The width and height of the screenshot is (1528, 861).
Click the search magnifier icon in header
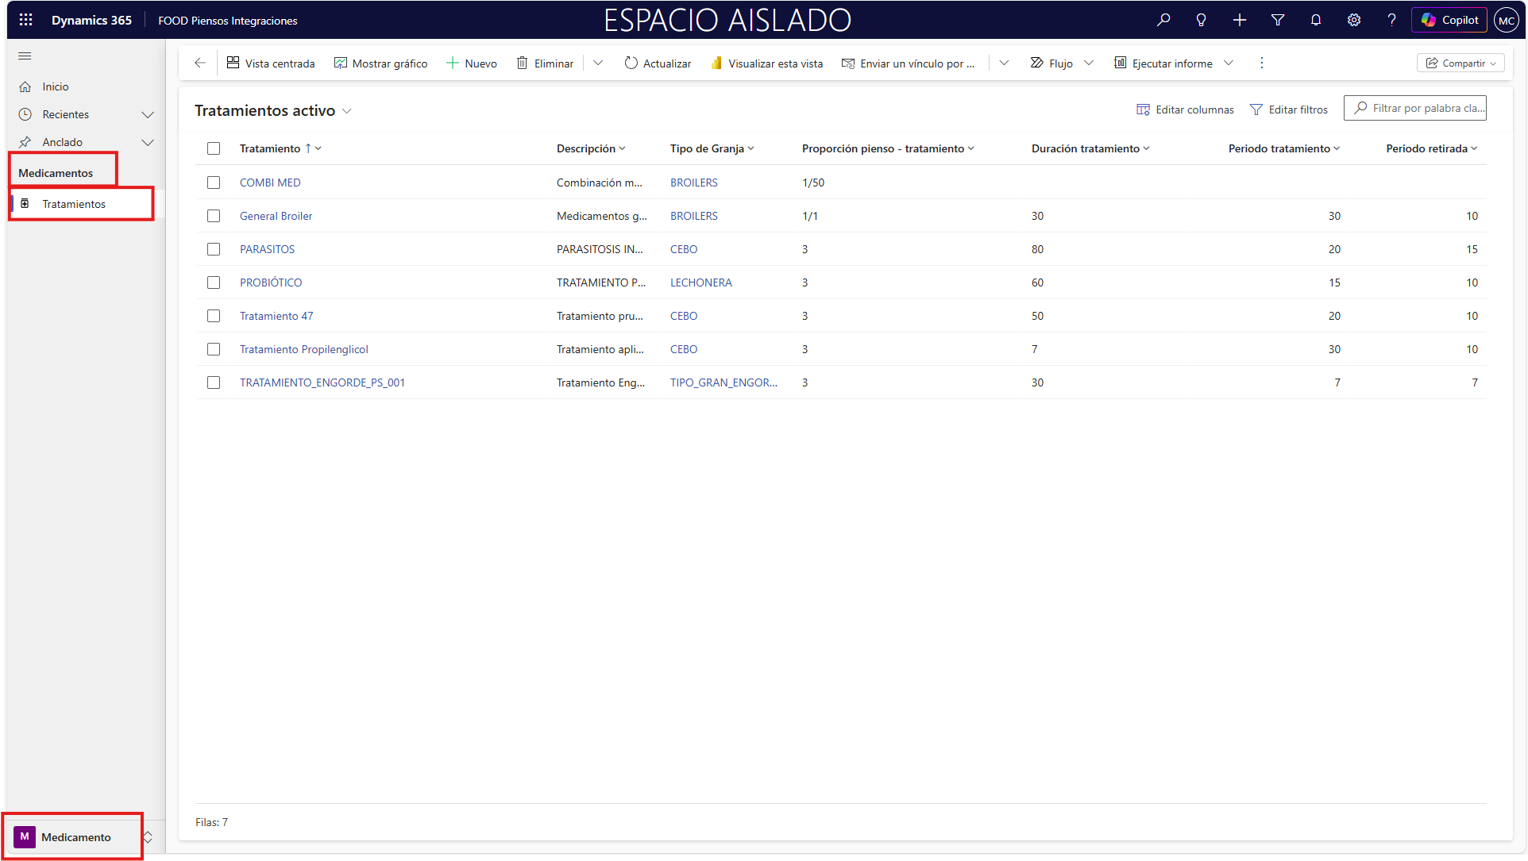(x=1163, y=20)
